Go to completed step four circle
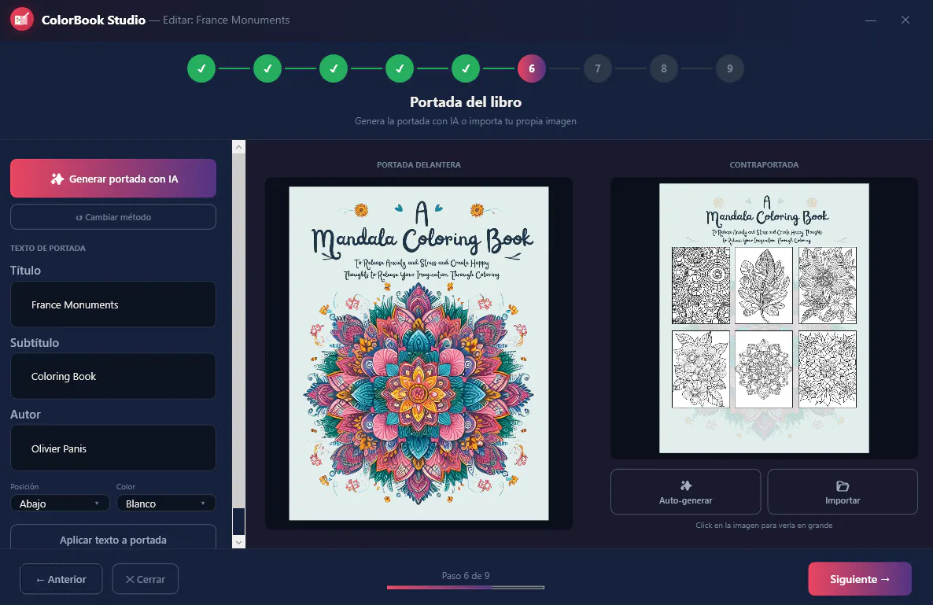This screenshot has height=605, width=933. 400,68
